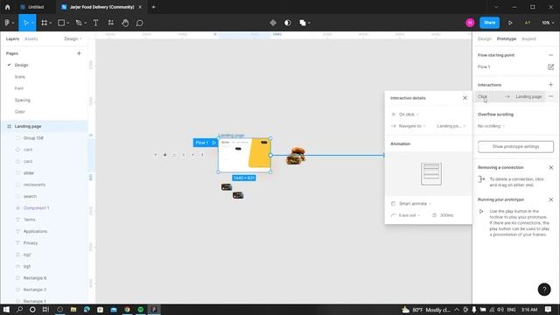Add a new interaction
The height and width of the screenshot is (315, 560).
550,85
